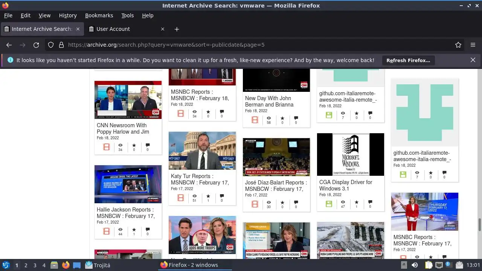Open the Tools menu

(x=128, y=15)
